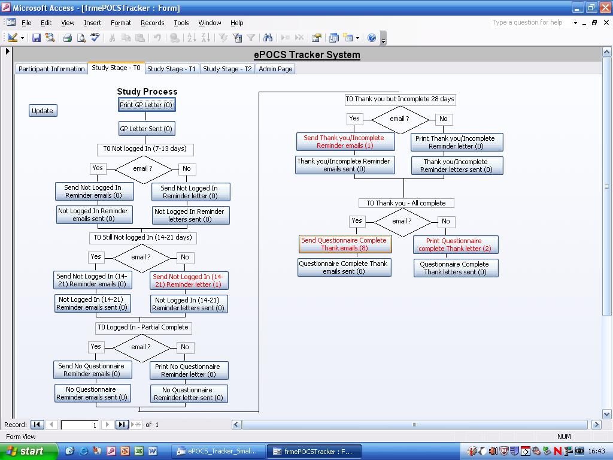This screenshot has height=460, width=613.
Task: Open the help question box dropdown
Action: [575, 23]
